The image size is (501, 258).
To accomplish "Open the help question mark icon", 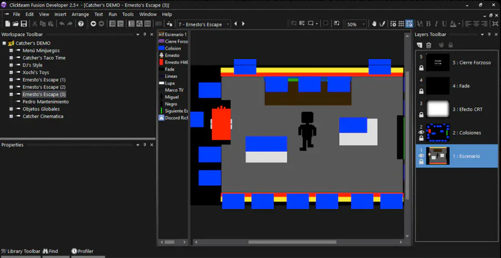I will click(81, 23).
